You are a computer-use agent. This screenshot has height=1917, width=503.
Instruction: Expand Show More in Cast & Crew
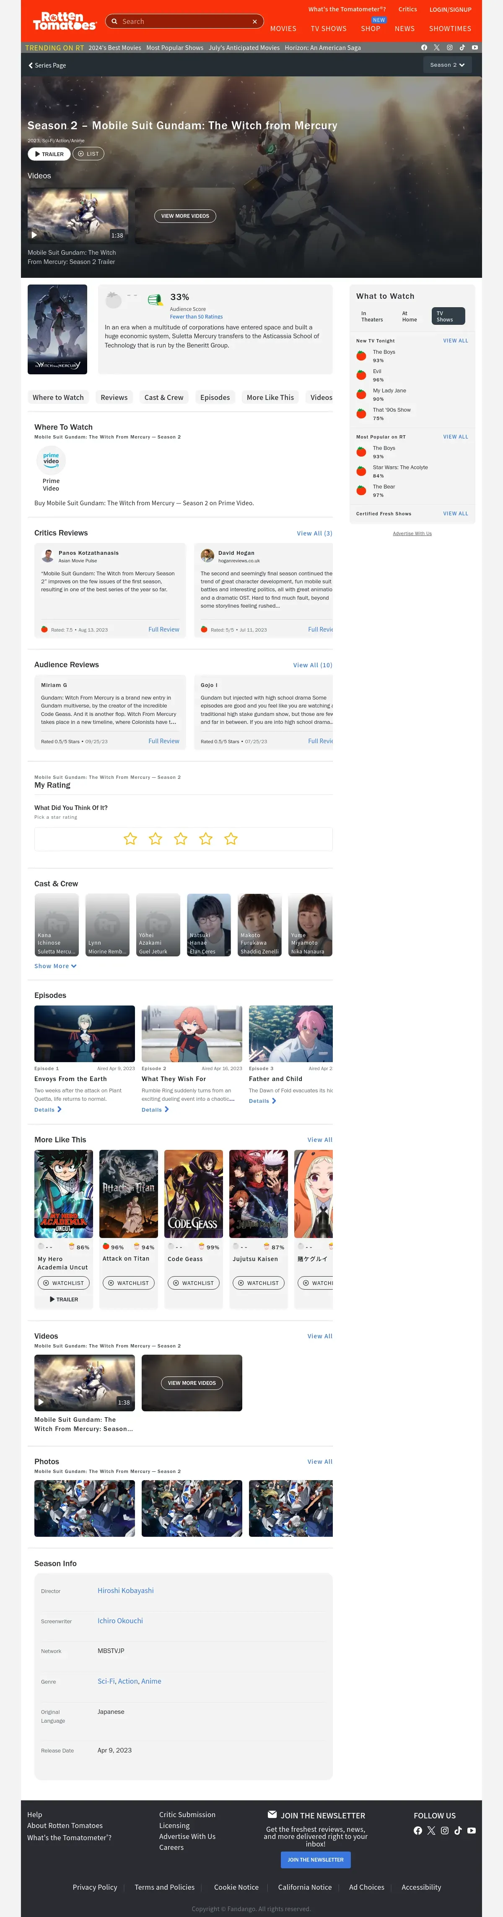click(55, 966)
